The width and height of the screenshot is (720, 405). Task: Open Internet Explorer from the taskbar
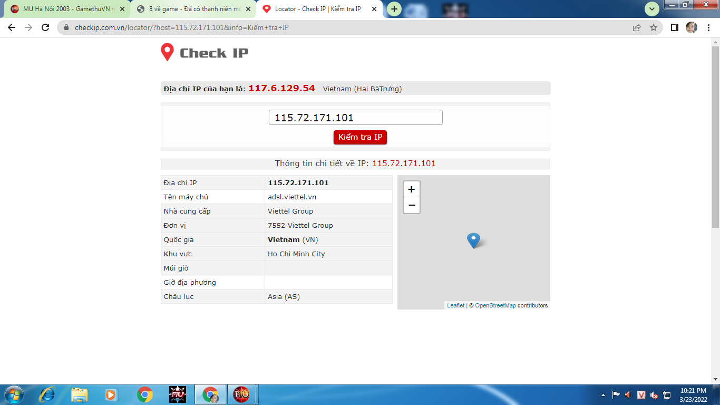click(47, 394)
